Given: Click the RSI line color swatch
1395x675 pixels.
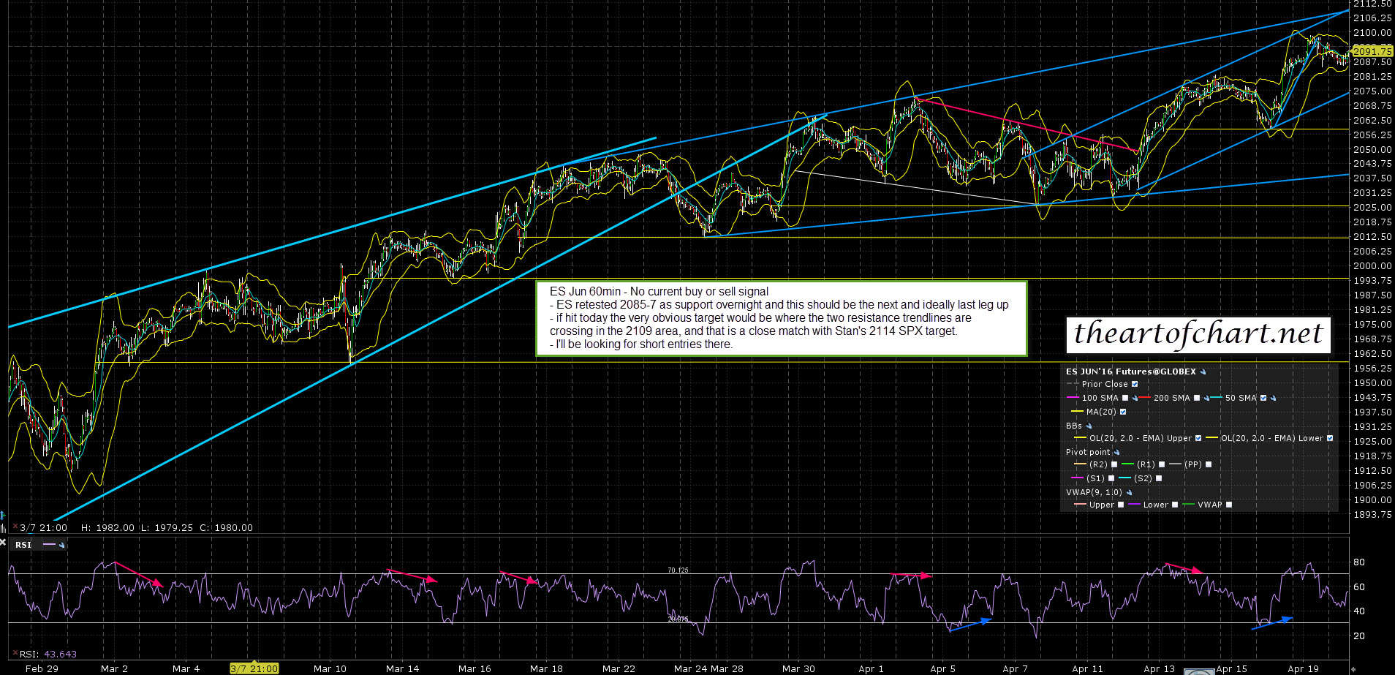Looking at the screenshot, I should (49, 545).
